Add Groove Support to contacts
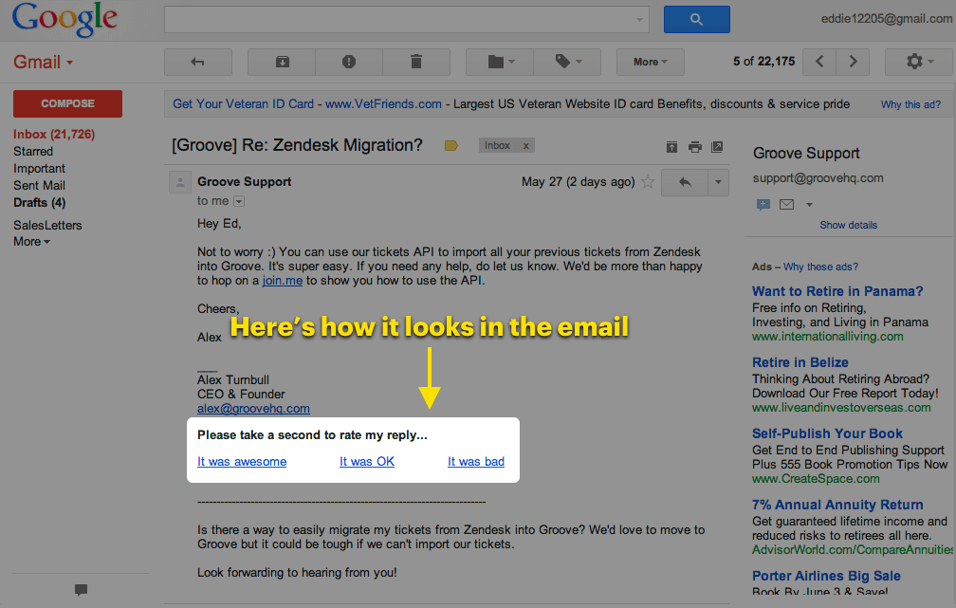The image size is (956, 608). click(x=763, y=204)
